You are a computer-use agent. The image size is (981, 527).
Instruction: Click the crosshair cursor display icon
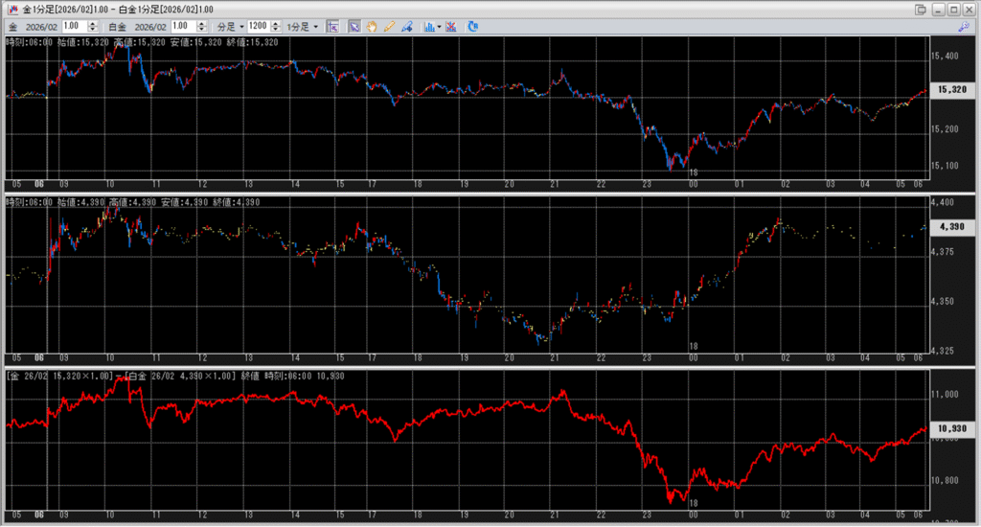pyautogui.click(x=332, y=26)
